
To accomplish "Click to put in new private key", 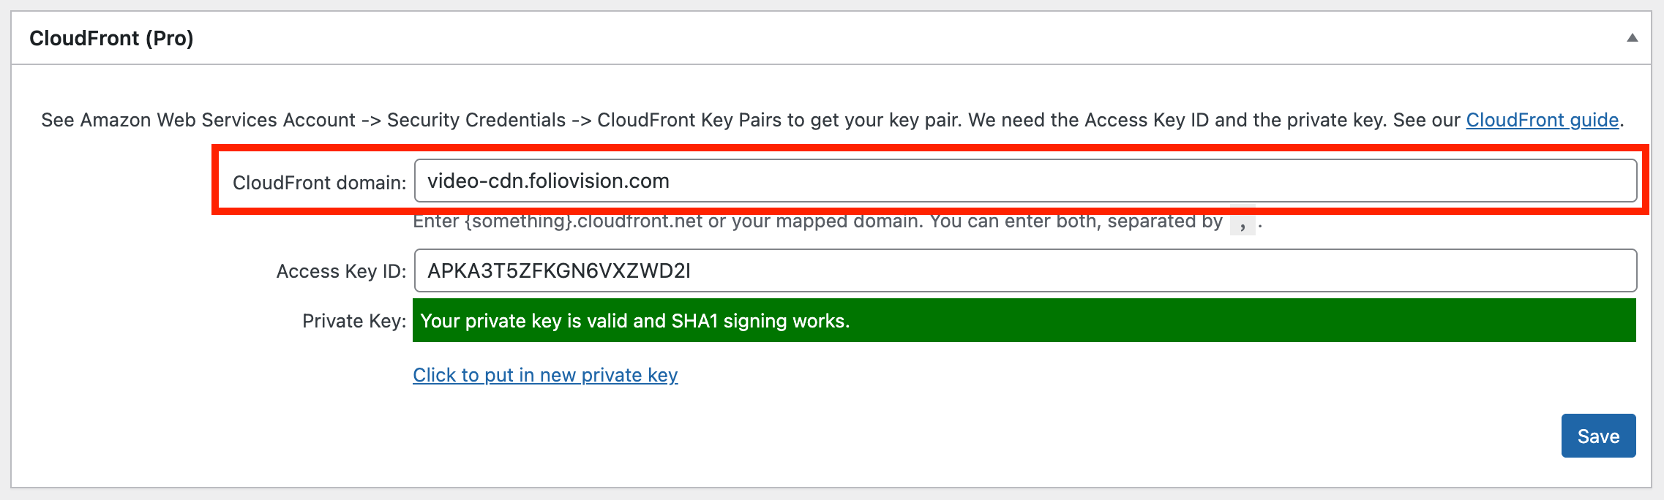I will [545, 375].
